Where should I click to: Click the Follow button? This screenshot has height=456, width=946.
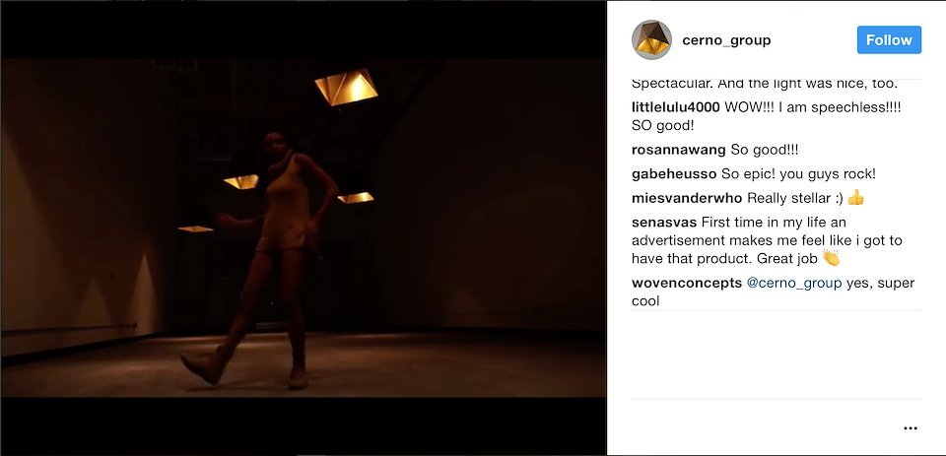point(889,39)
